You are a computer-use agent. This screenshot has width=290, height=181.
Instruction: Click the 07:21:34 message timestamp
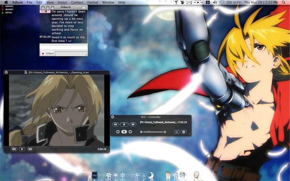coord(45,37)
